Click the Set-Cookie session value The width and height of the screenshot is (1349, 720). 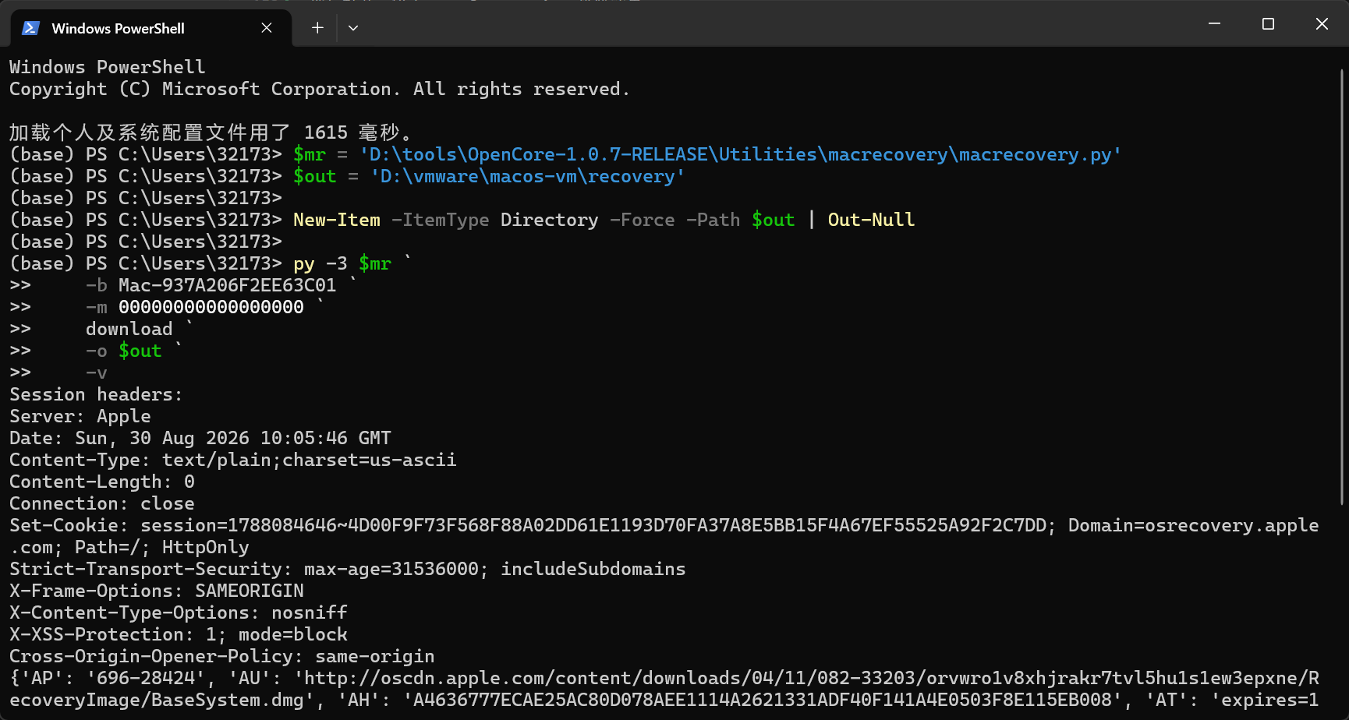tap(593, 525)
